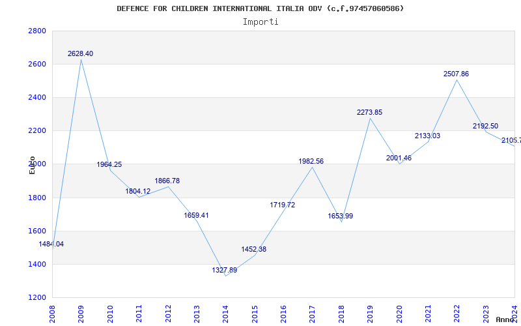Select the 1653.99 data label
Viewport: 521px width, 326px height.
point(341,216)
